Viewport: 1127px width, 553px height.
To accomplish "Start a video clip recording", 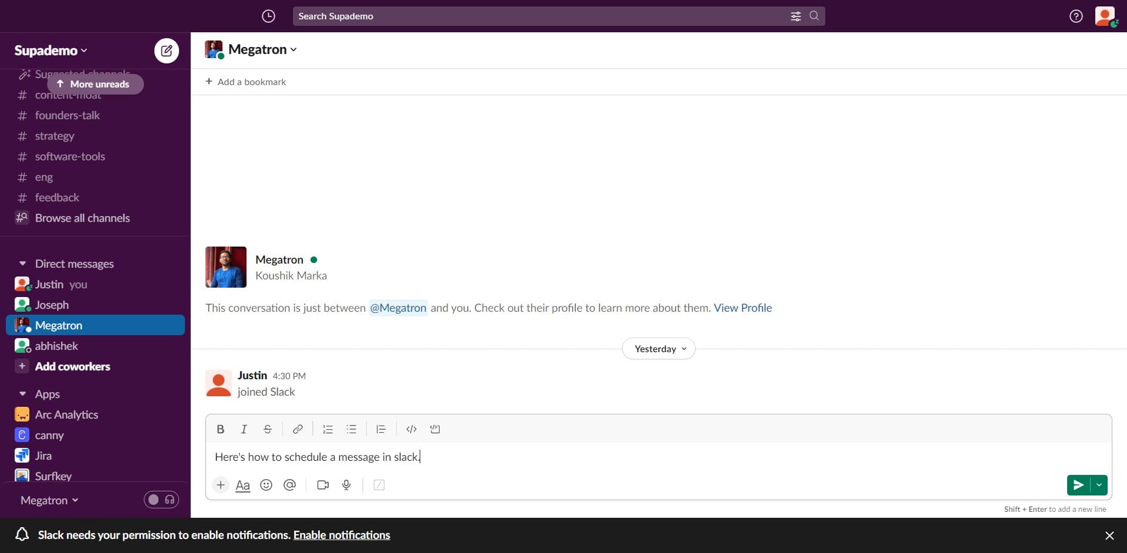I will click(322, 485).
